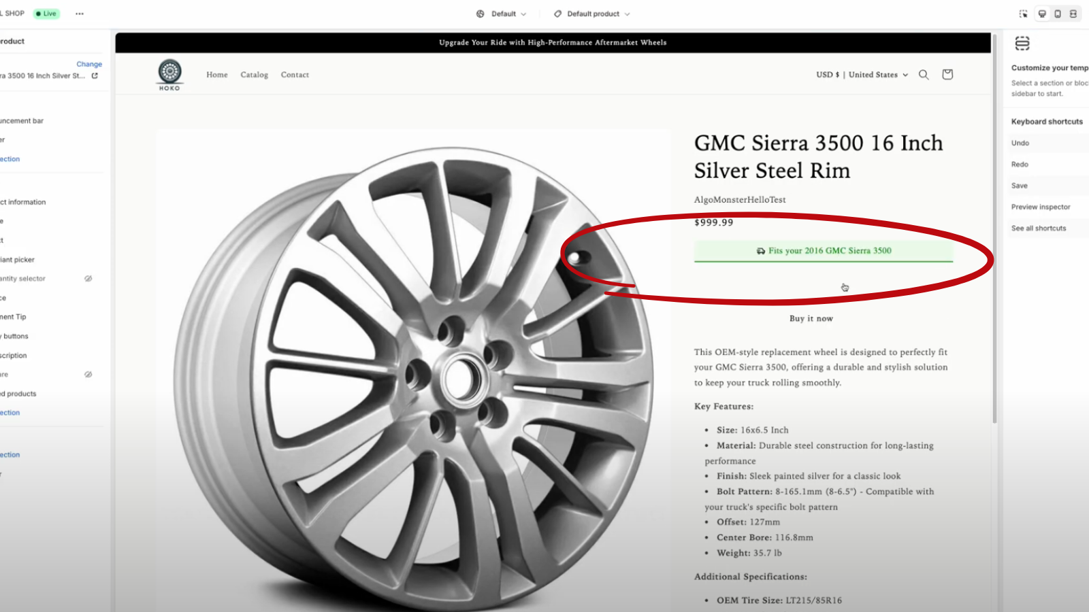This screenshot has height=612, width=1089.
Task: Click the Buy it now button
Action: point(811,318)
